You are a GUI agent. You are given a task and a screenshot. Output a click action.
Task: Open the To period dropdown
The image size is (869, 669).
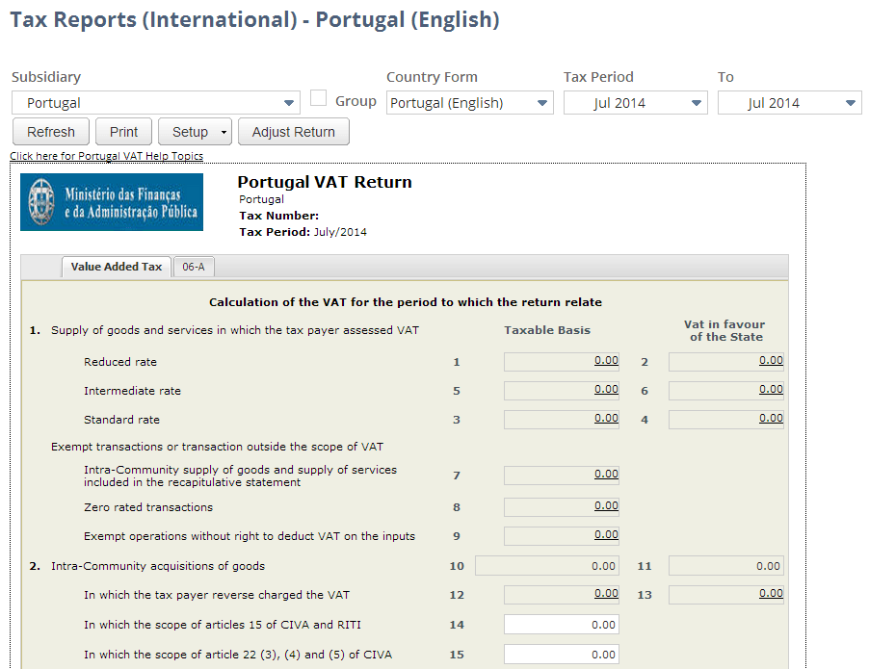click(789, 103)
